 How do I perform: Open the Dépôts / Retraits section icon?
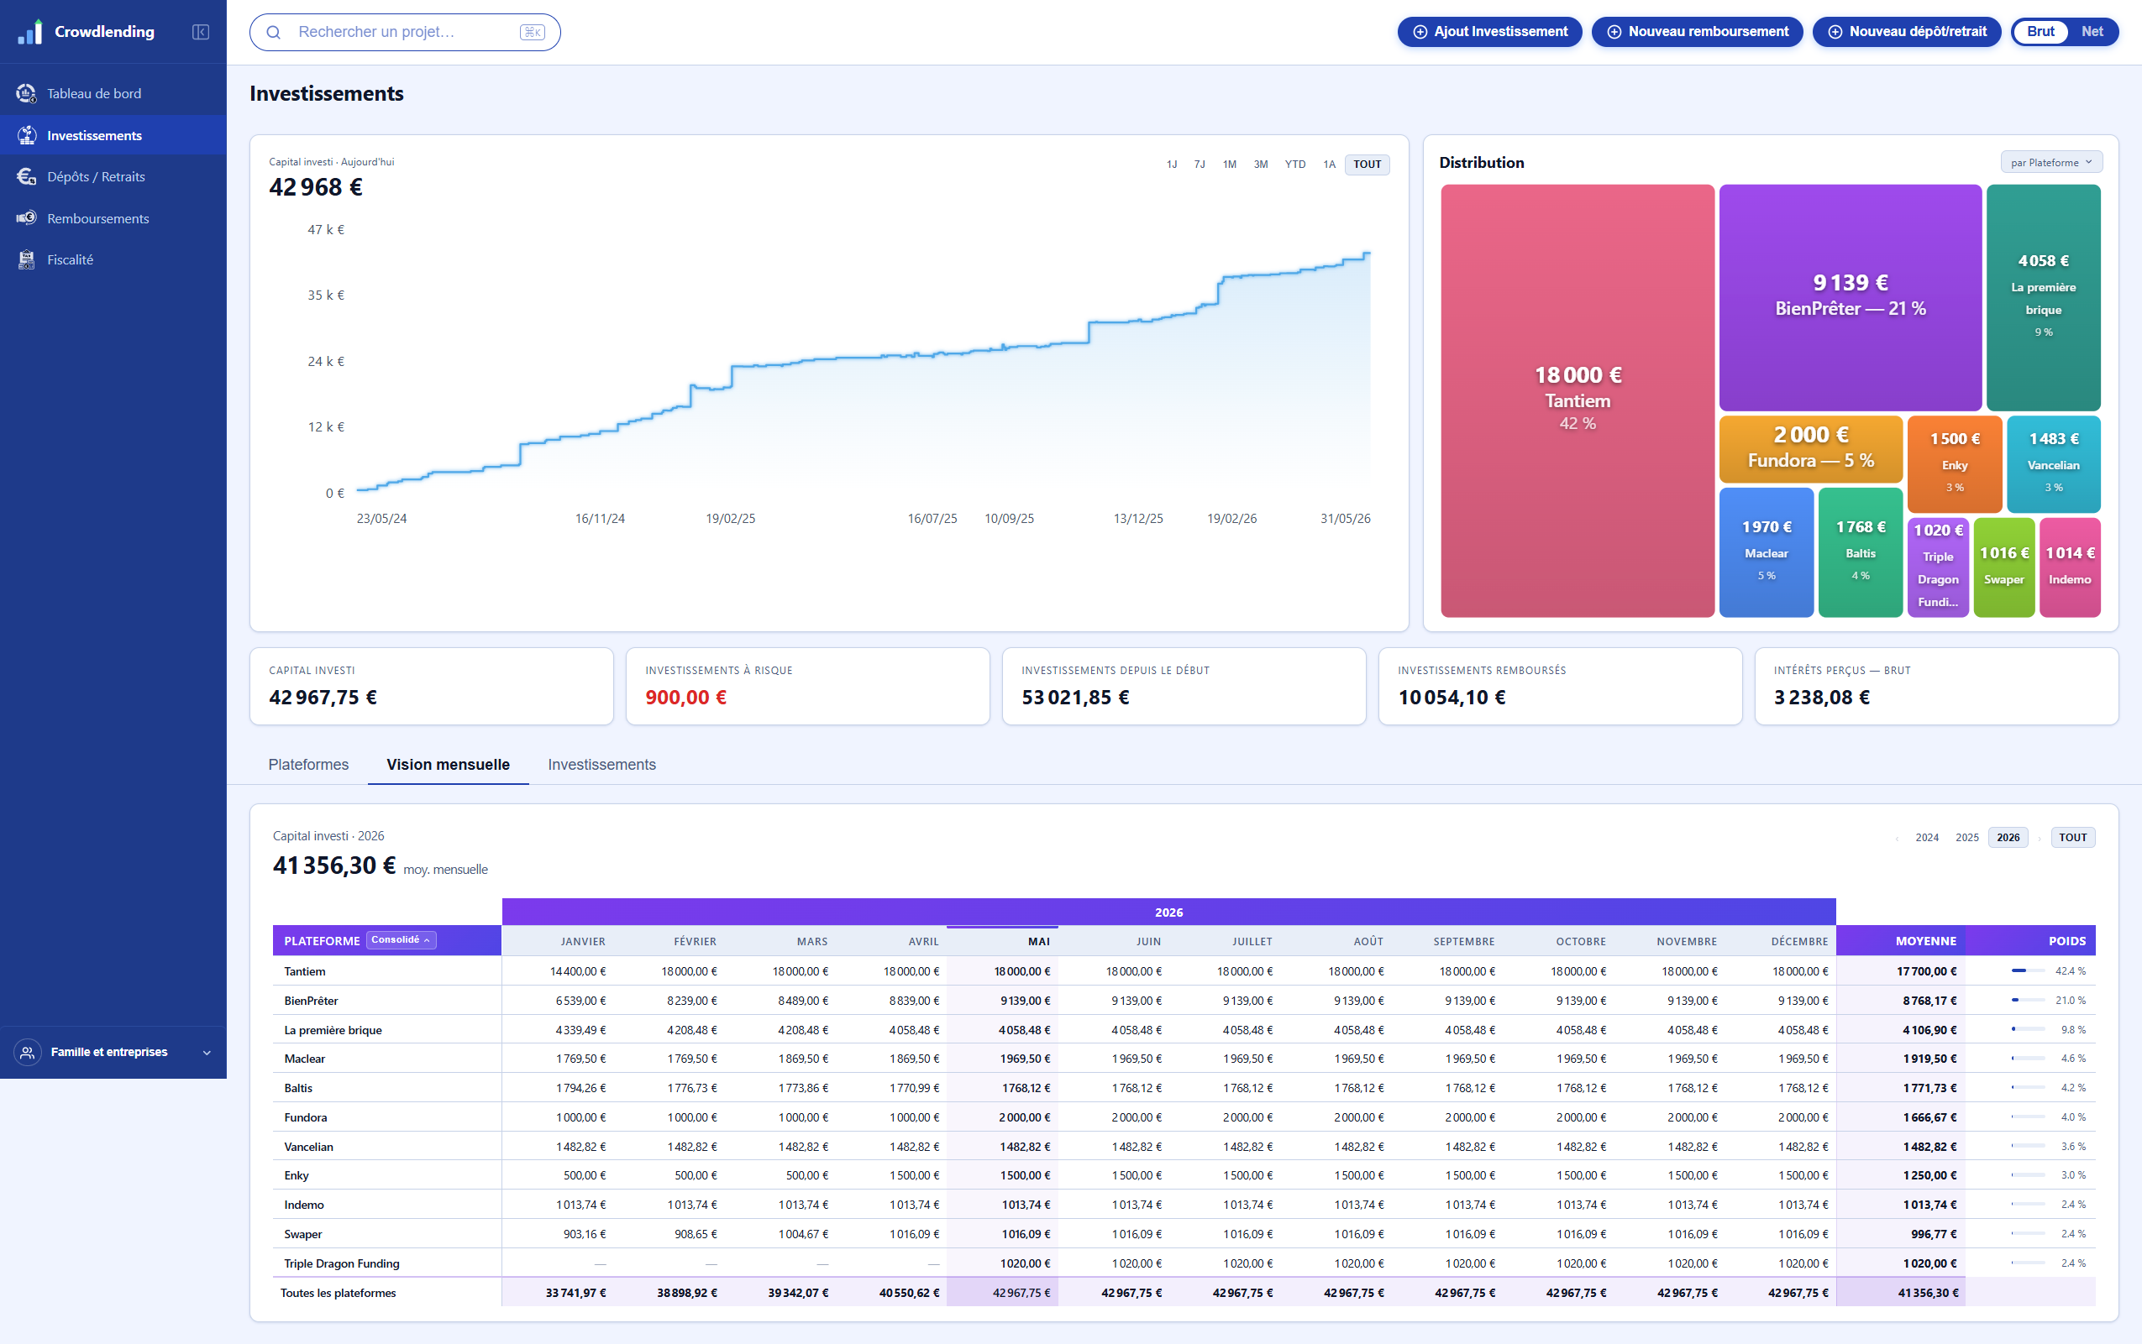coord(27,177)
